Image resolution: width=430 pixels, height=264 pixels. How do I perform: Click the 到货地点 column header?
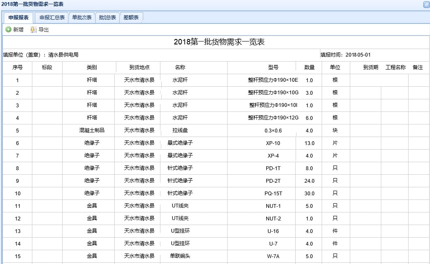pyautogui.click(x=139, y=67)
